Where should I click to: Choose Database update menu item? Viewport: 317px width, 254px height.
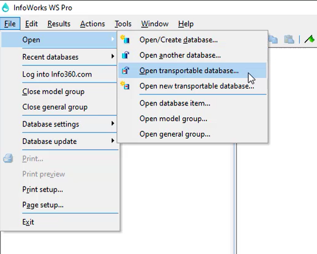point(59,141)
